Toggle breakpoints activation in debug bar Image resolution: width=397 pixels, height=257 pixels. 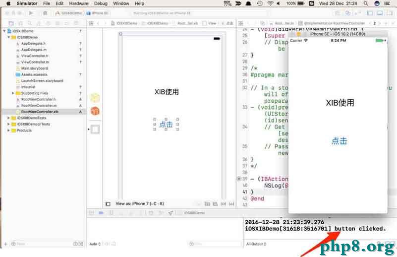pos(101,213)
